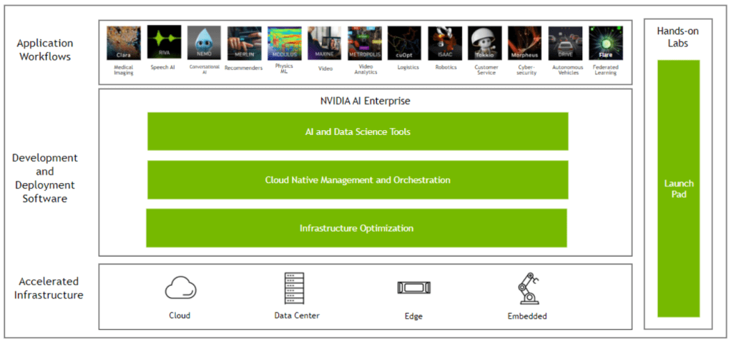The image size is (731, 343).
Task: Open the DRIVE Autonomous Vehicles tile
Action: [x=565, y=43]
